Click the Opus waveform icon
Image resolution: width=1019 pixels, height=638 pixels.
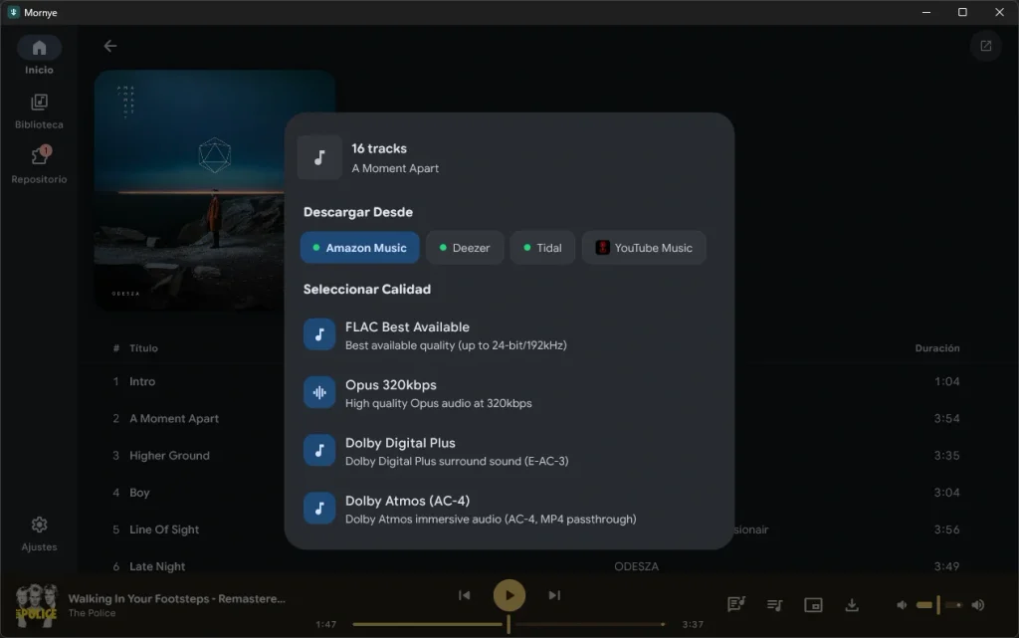319,392
